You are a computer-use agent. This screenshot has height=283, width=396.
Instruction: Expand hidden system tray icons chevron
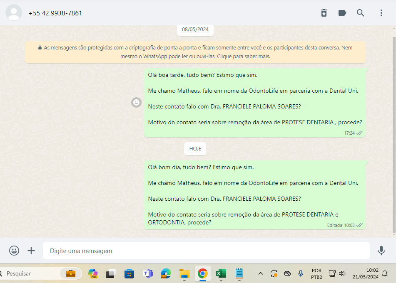[x=261, y=273]
